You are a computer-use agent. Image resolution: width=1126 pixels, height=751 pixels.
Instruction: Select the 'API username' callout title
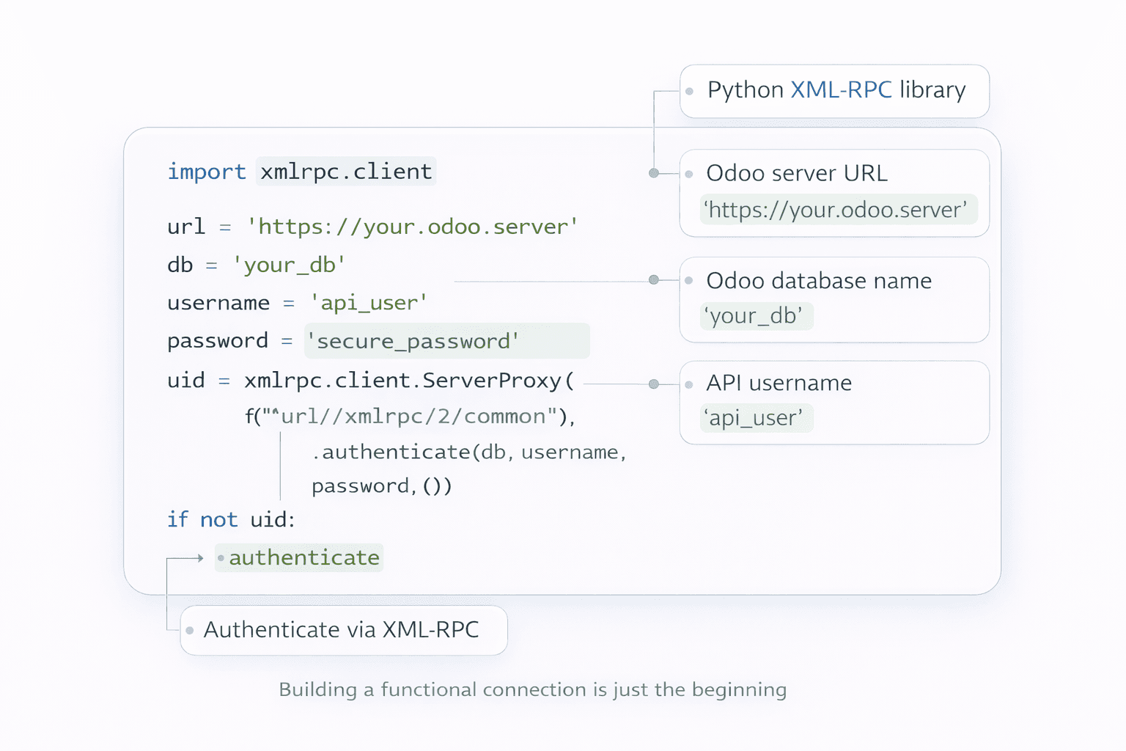tap(779, 383)
